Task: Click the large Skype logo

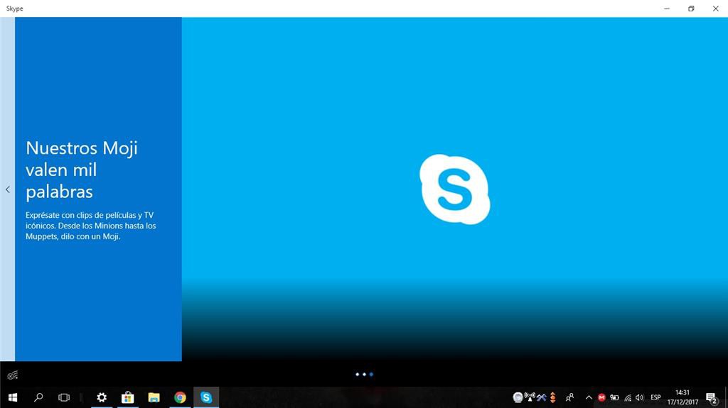Action: pyautogui.click(x=454, y=189)
